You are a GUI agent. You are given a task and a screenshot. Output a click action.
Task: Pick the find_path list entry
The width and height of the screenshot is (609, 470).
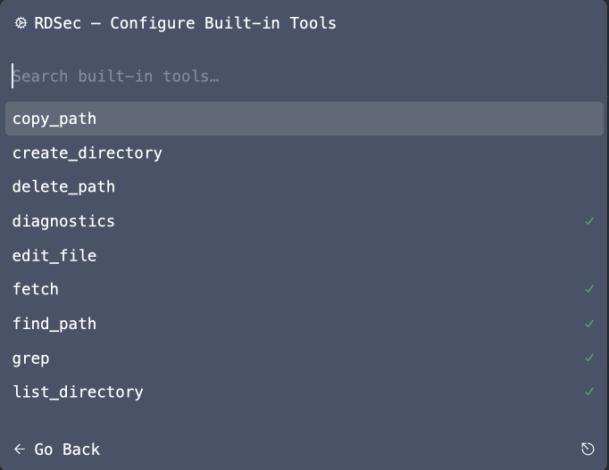[x=54, y=324]
